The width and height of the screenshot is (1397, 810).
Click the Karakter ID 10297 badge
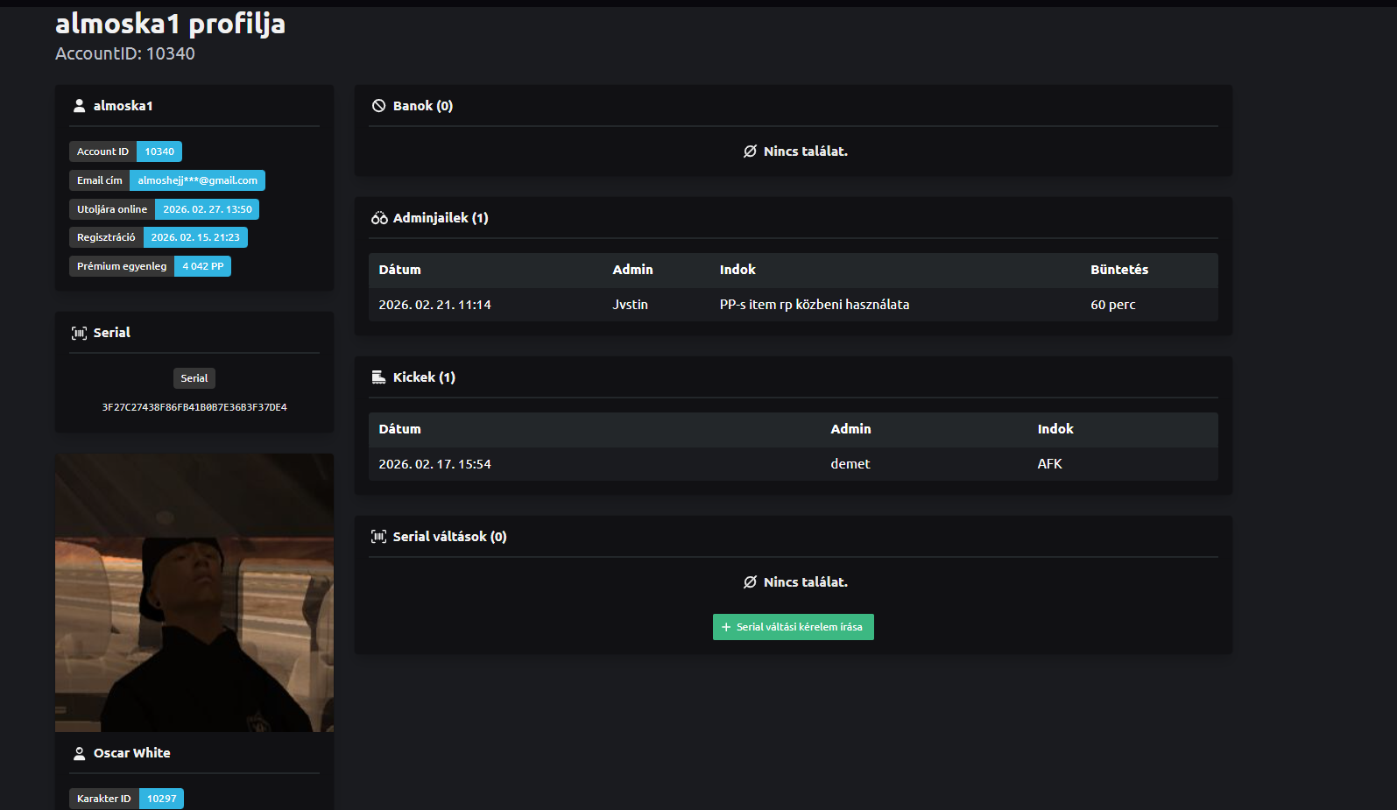click(x=161, y=799)
